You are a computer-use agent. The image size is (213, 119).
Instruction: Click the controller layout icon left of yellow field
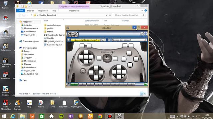click(x=69, y=40)
